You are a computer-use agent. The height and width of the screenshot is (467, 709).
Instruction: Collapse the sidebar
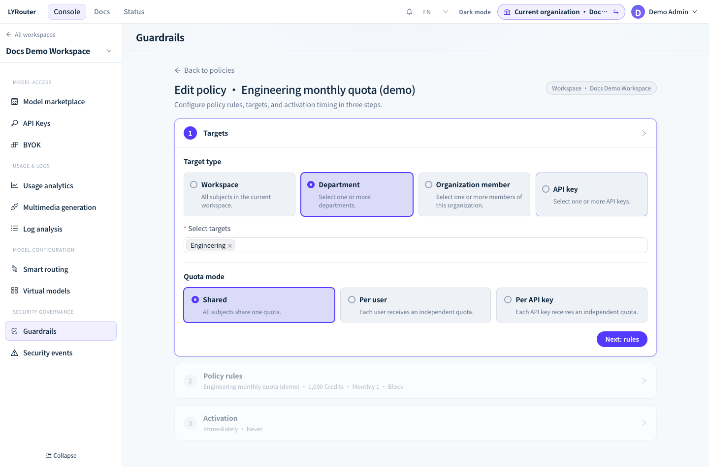pos(61,456)
